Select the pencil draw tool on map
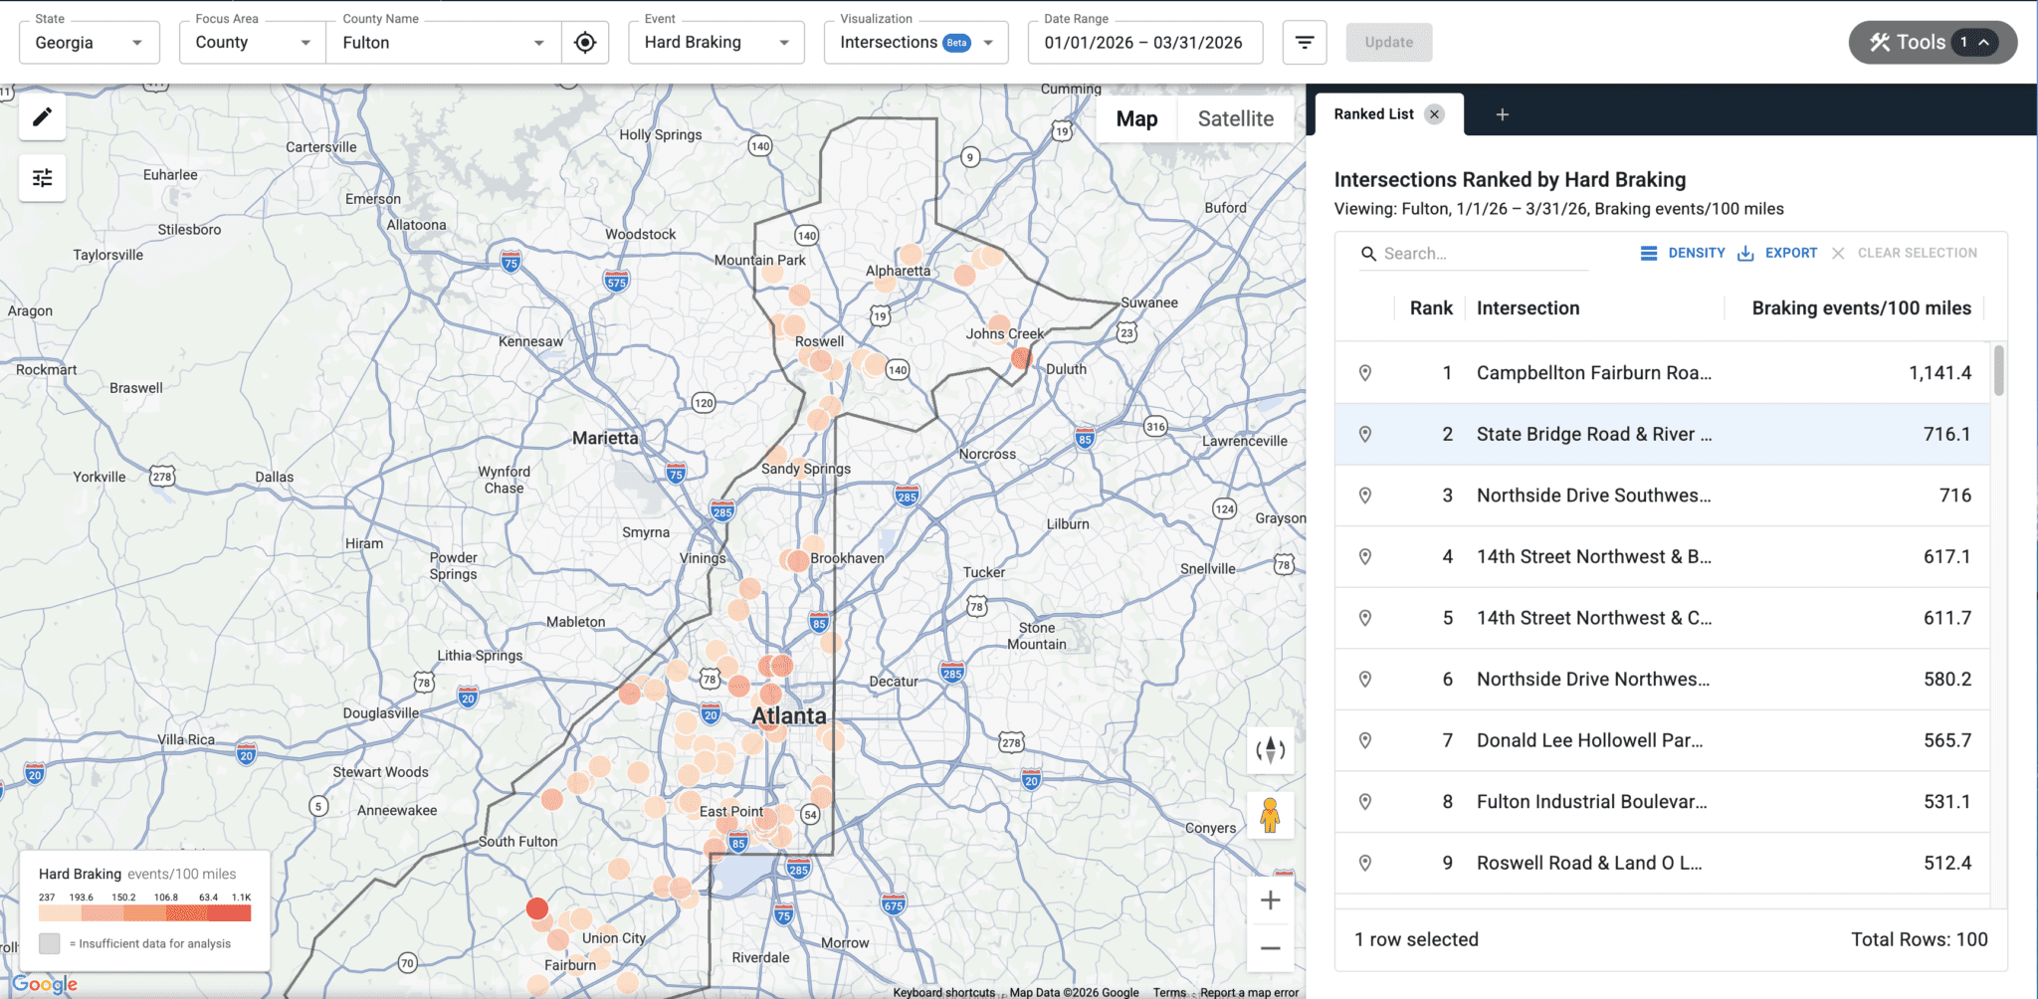 (x=42, y=117)
